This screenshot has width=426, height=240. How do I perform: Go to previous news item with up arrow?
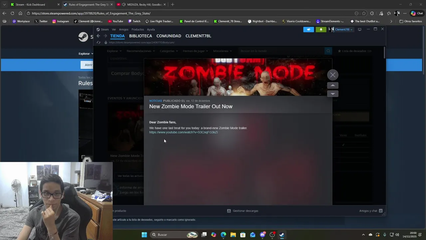point(332,85)
